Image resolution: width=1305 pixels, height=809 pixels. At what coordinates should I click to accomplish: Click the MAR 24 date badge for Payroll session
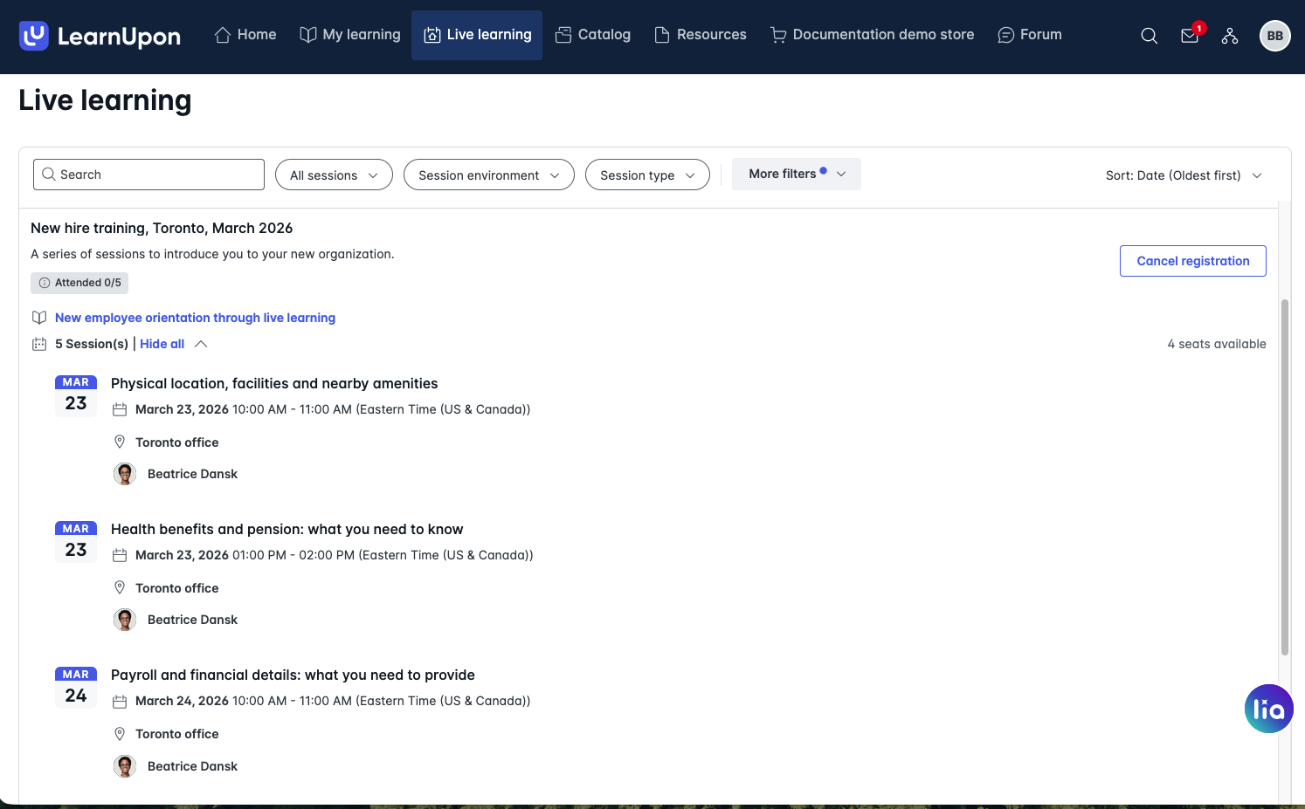(76, 689)
